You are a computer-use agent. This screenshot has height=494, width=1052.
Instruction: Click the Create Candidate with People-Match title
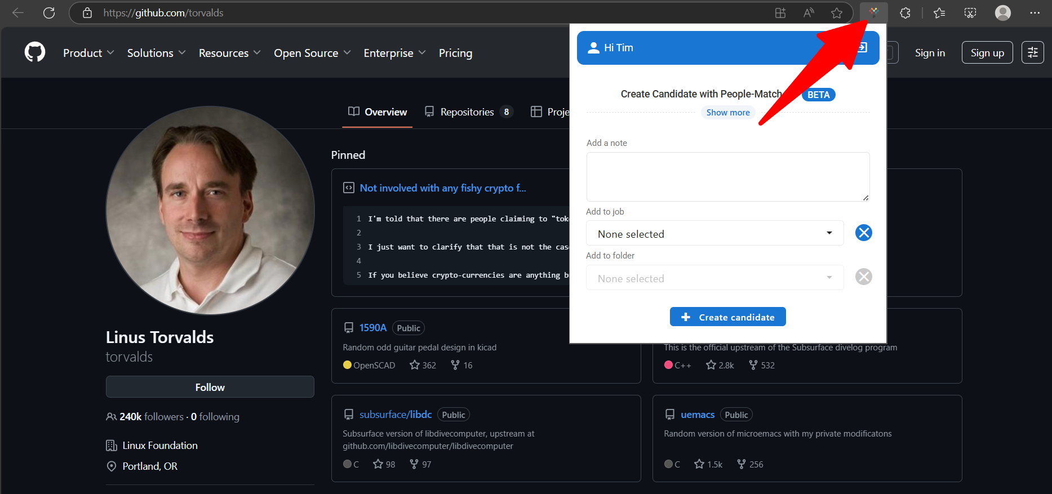[702, 94]
